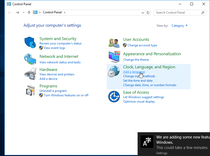Refresh the Control Panel view
The height and width of the screenshot is (156, 210).
pyautogui.click(x=148, y=13)
